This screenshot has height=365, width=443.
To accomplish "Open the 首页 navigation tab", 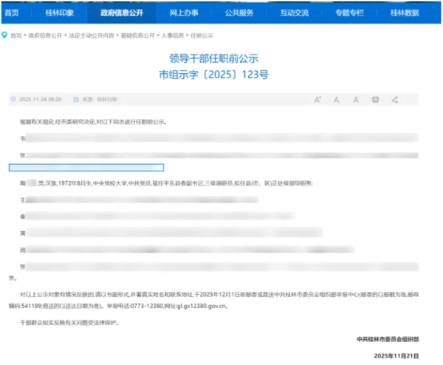I will click(x=12, y=13).
